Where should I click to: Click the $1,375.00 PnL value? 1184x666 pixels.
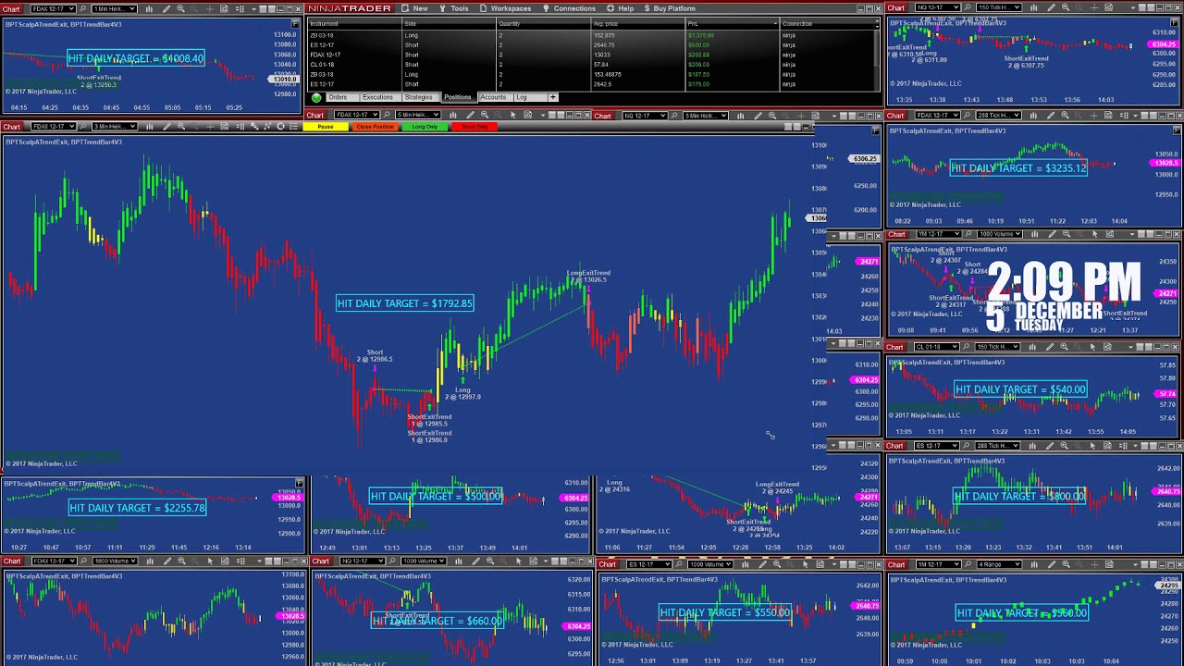[x=699, y=35]
